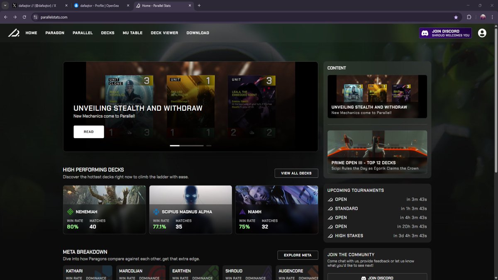The width and height of the screenshot is (498, 280).
Task: Click the Discord logo in Join Discord banner
Action: coord(425,33)
